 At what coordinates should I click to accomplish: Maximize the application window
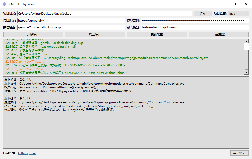(x=234, y=4)
